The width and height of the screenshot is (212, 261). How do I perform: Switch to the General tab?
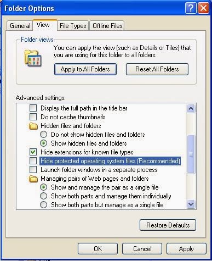pos(20,26)
